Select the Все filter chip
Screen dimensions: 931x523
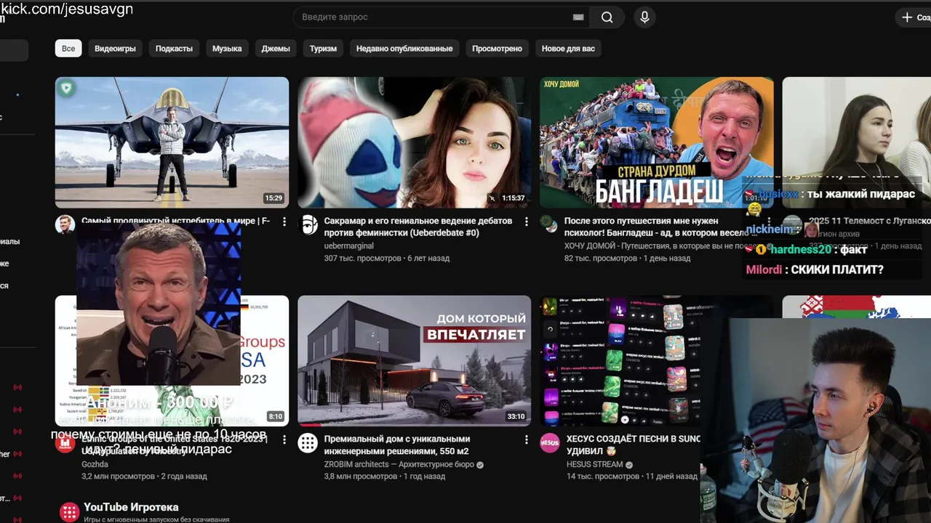68,49
